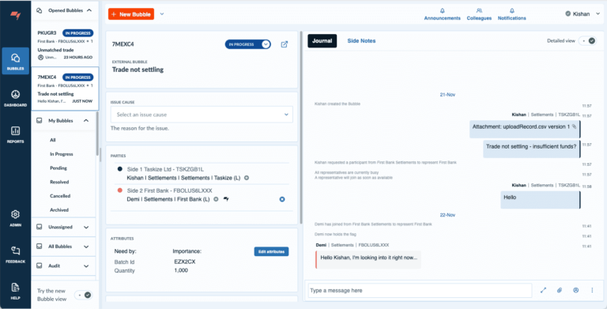This screenshot has width=607, height=309.
Task: Click the New Bubble button
Action: (x=131, y=14)
